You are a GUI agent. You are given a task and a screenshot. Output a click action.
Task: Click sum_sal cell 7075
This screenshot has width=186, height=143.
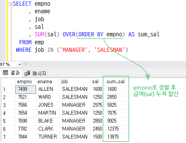[x=116, y=113]
